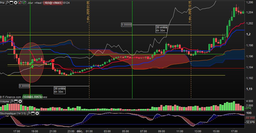Maximize the Stochastique panel
The height and width of the screenshot is (133, 256).
[33, 113]
